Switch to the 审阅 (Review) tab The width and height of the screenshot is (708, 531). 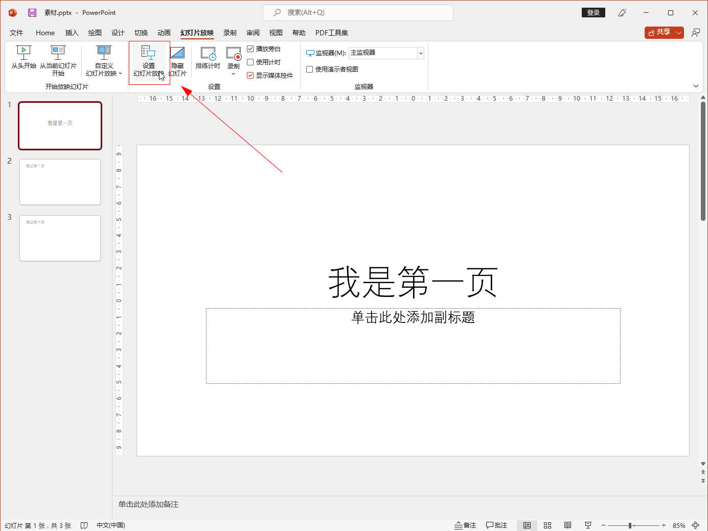[253, 33]
